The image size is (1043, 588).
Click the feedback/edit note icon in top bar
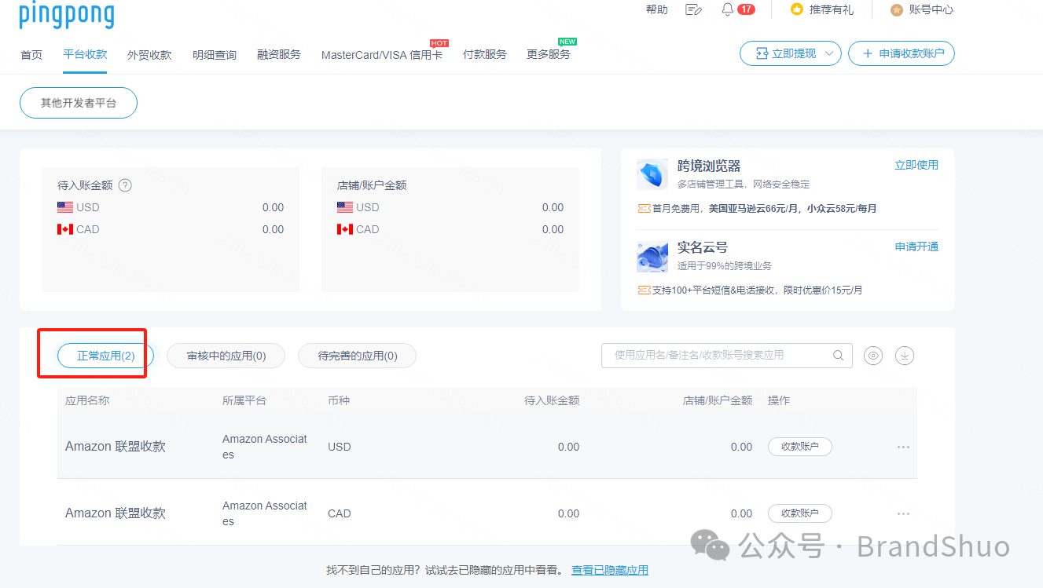click(694, 10)
